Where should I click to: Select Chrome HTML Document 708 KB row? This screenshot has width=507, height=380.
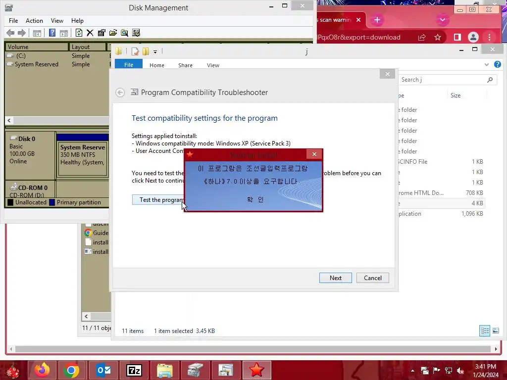pyautogui.click(x=441, y=192)
